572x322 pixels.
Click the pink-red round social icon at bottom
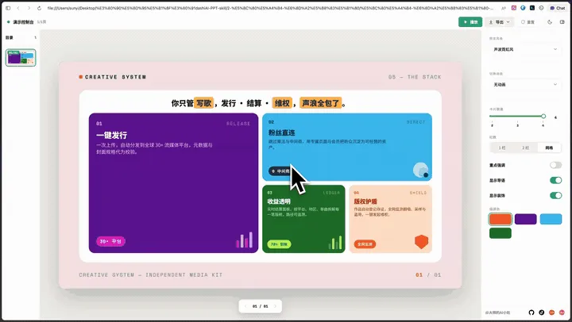562,312
